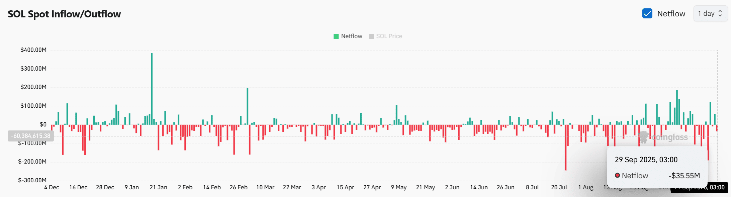Uncheck the Netflow checkbox

647,14
